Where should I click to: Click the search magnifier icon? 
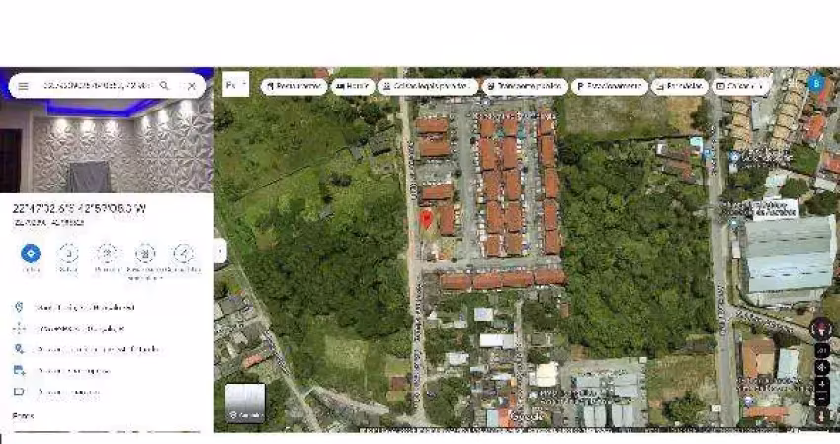tap(164, 86)
